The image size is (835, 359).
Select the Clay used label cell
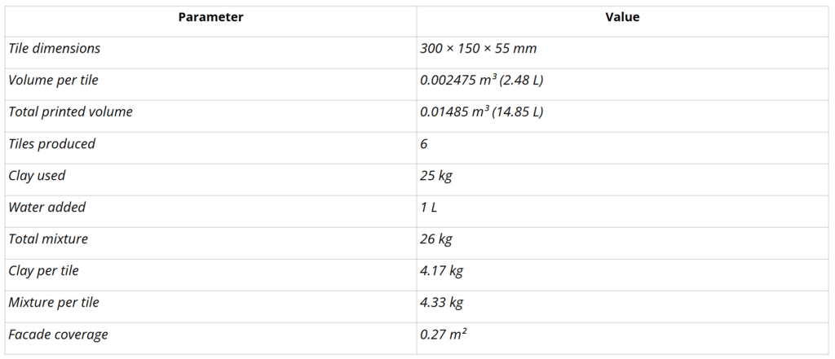[37, 175]
